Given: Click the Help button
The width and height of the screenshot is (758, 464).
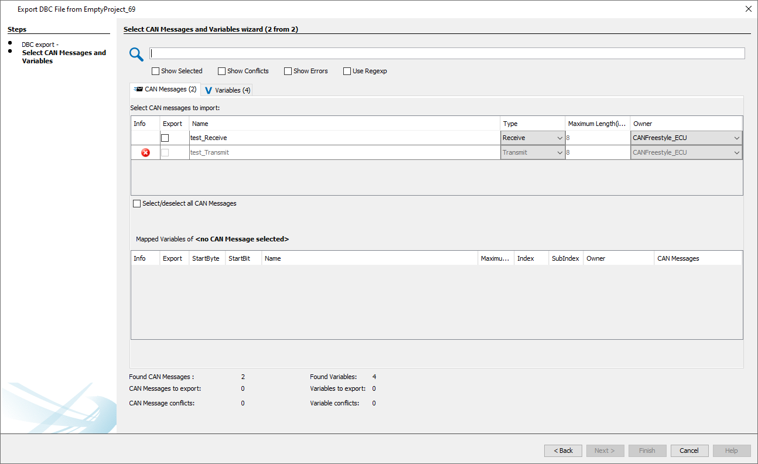Looking at the screenshot, I should [x=731, y=450].
